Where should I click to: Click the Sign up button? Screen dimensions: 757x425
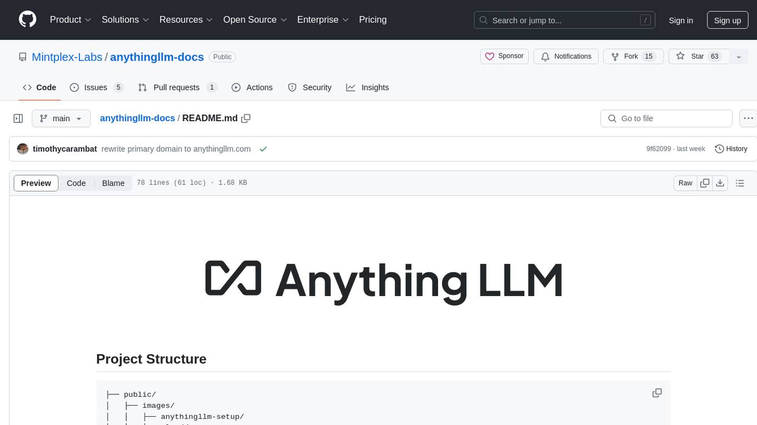pyautogui.click(x=727, y=20)
